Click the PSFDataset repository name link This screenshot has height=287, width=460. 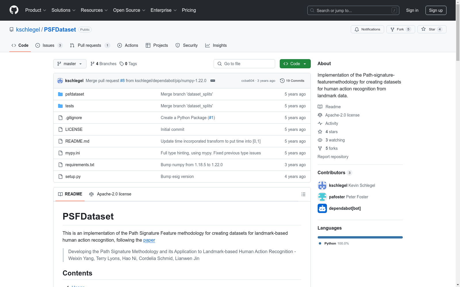(x=60, y=30)
